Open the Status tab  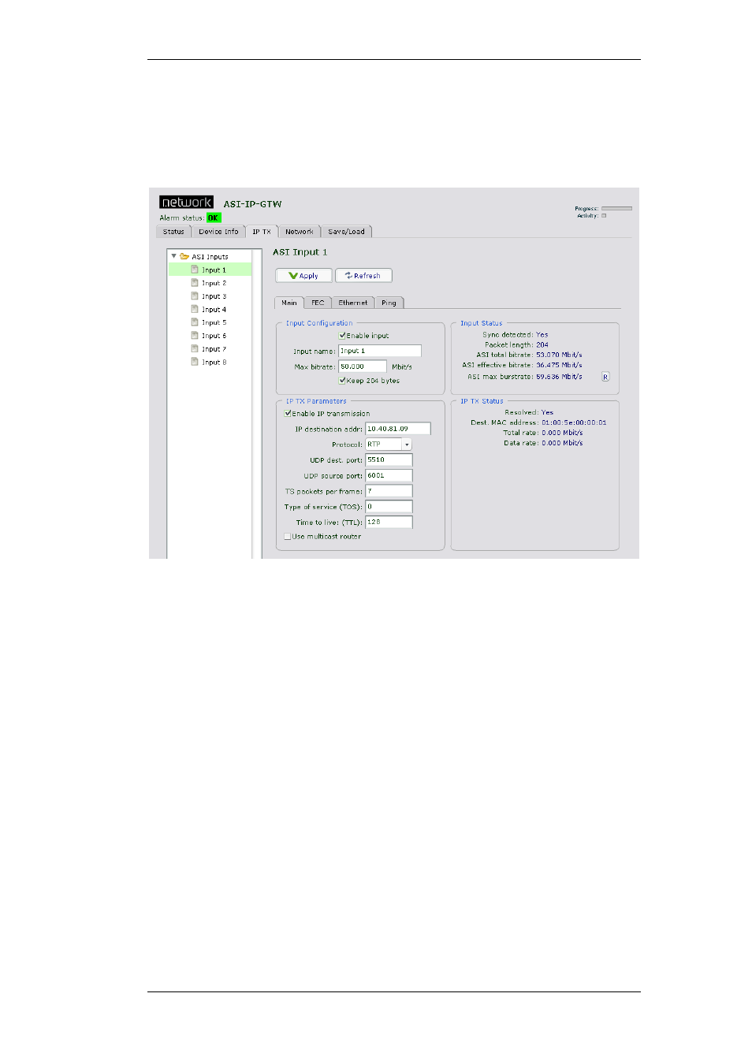click(173, 232)
